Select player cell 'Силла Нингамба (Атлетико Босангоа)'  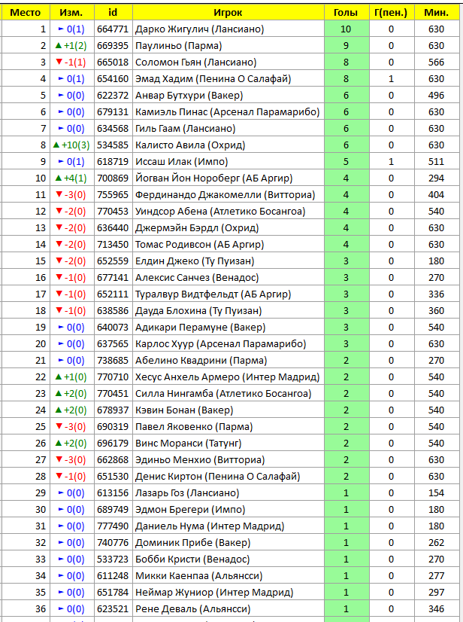tap(228, 394)
